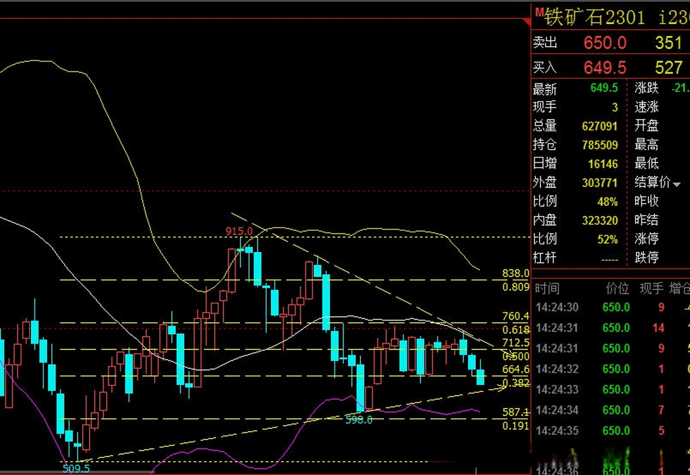The height and width of the screenshot is (475, 690).
Task: Click the 509.5 low price label on the chart
Action: pos(76,469)
